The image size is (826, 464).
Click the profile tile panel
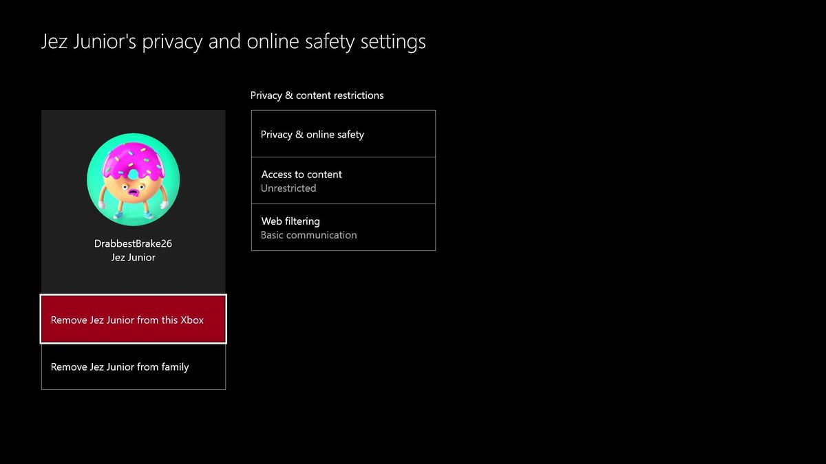tap(133, 199)
